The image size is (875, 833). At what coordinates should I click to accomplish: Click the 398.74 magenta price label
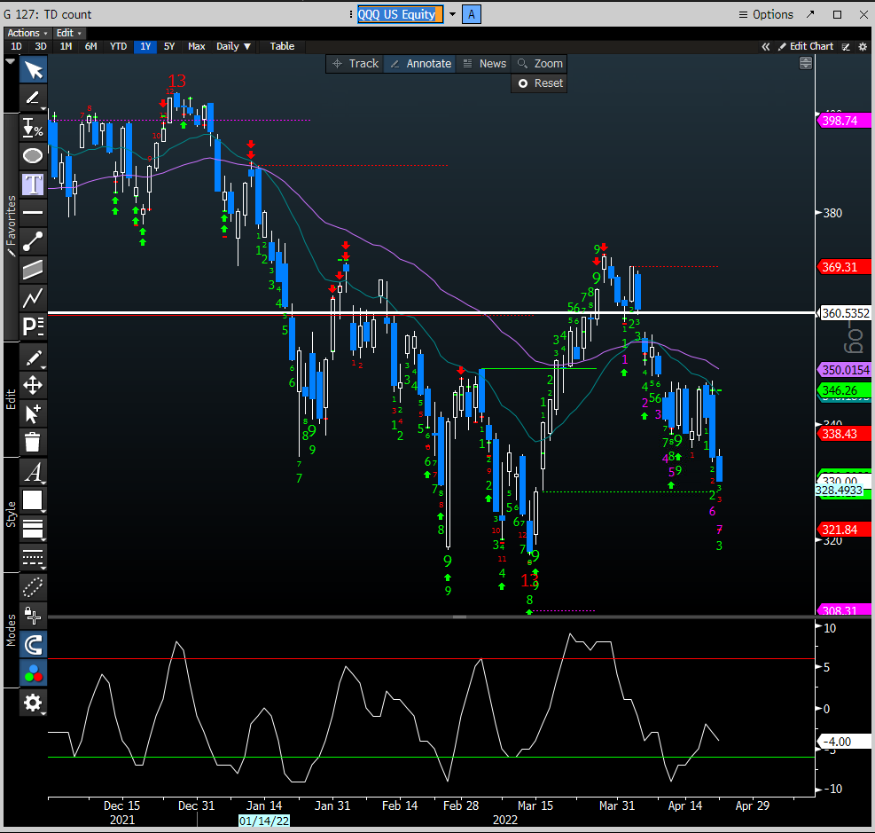coord(844,121)
